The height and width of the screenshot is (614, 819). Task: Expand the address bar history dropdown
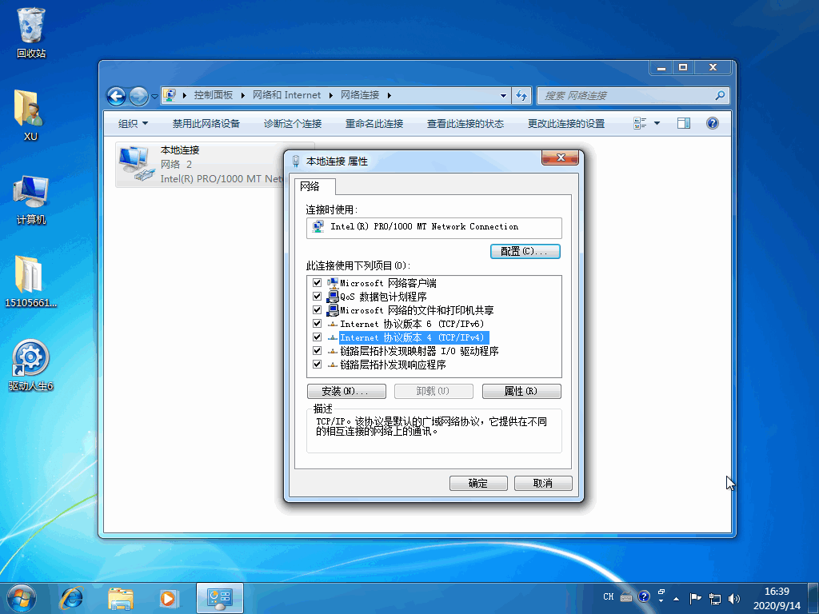pos(503,96)
